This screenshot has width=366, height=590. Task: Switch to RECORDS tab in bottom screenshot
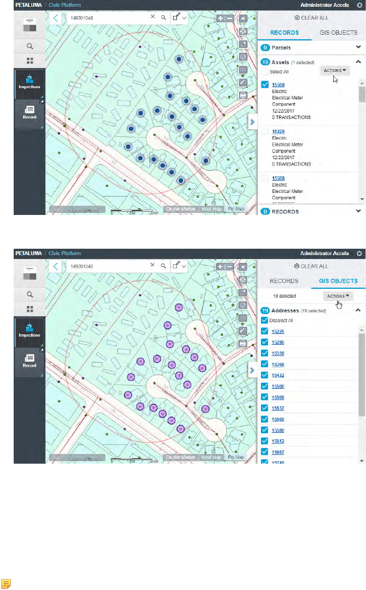click(284, 281)
